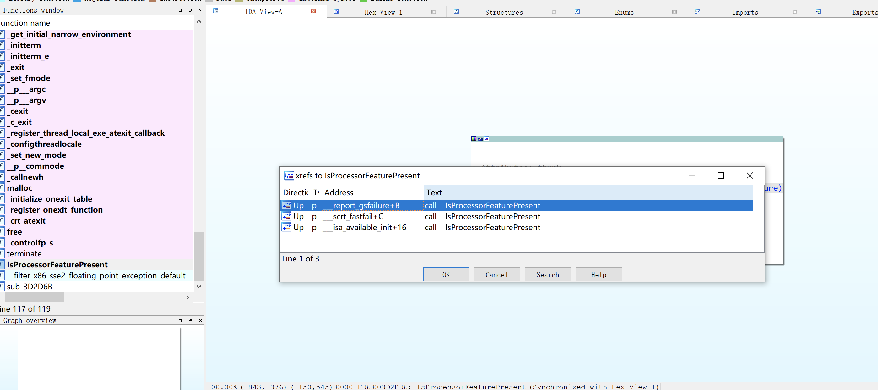The width and height of the screenshot is (878, 390).
Task: Click the xrefs dialog title icon
Action: [289, 175]
